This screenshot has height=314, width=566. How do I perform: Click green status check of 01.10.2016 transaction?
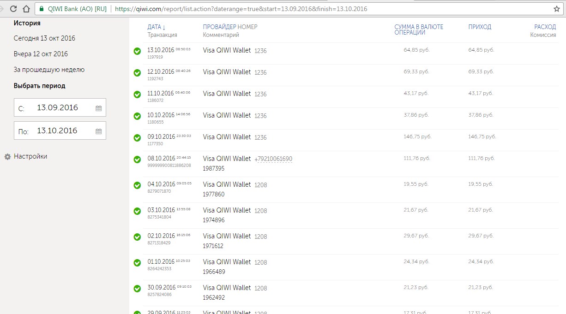(137, 263)
